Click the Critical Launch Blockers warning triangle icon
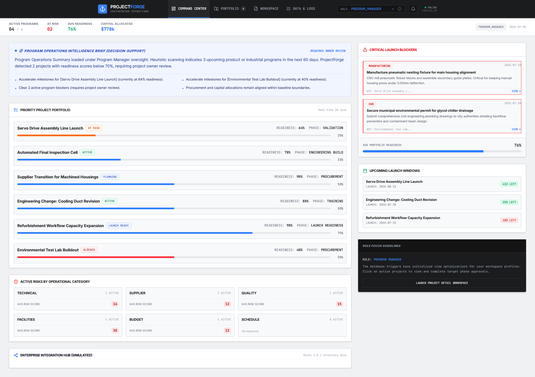 [x=365, y=50]
